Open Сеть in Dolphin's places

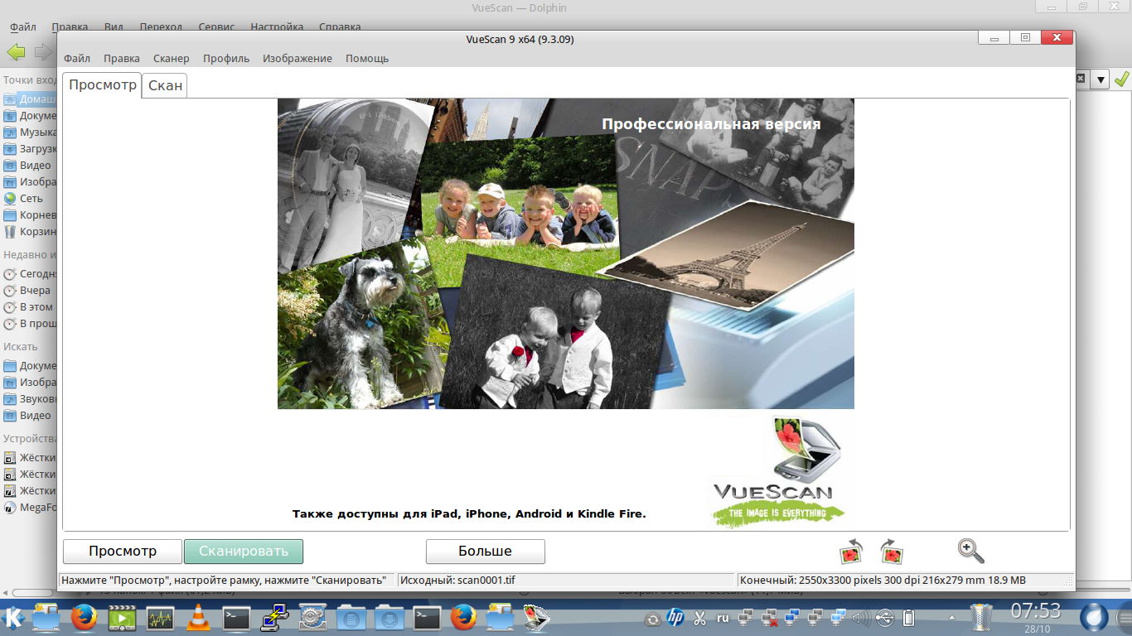coord(30,199)
